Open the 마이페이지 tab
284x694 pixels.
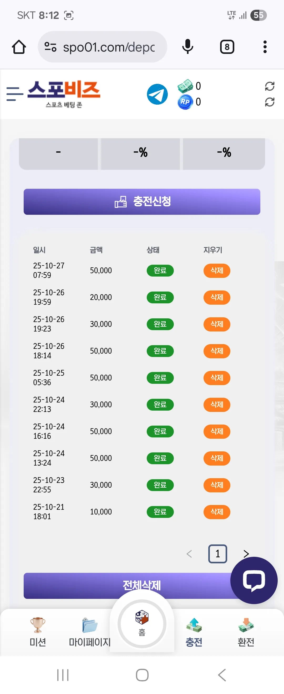pyautogui.click(x=90, y=632)
